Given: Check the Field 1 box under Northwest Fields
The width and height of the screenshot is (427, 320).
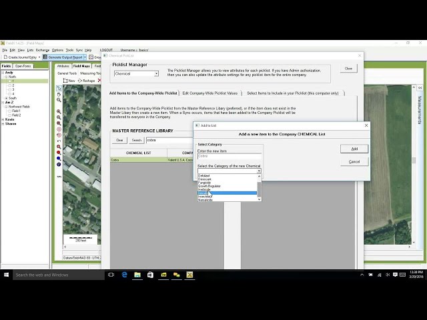Looking at the screenshot, I should tap(10, 111).
